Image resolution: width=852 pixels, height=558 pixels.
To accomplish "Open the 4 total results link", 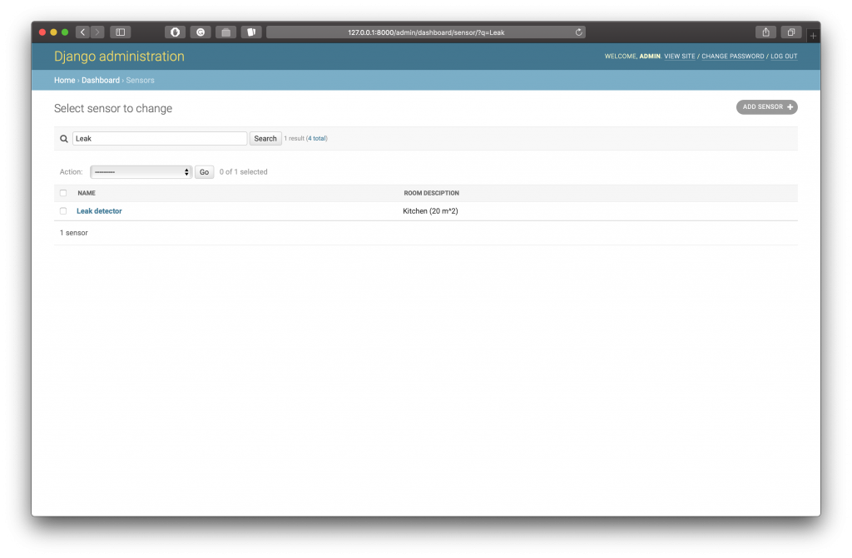I will pyautogui.click(x=317, y=138).
